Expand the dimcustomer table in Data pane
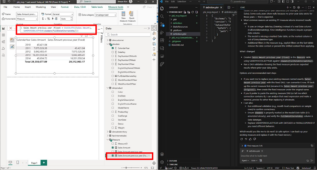 coord(107,40)
